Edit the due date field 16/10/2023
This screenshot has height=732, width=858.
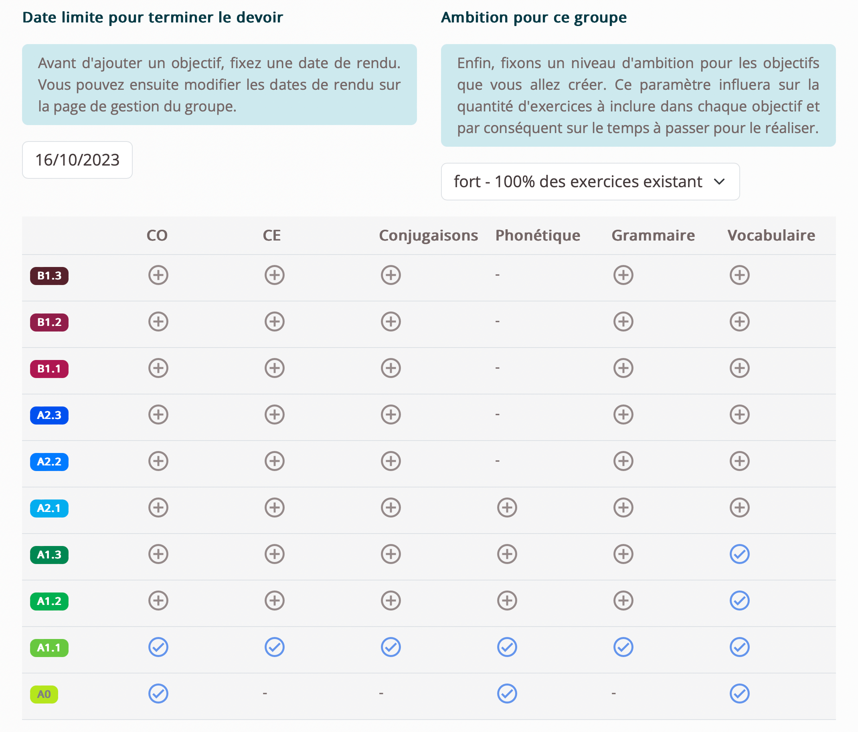pyautogui.click(x=77, y=160)
